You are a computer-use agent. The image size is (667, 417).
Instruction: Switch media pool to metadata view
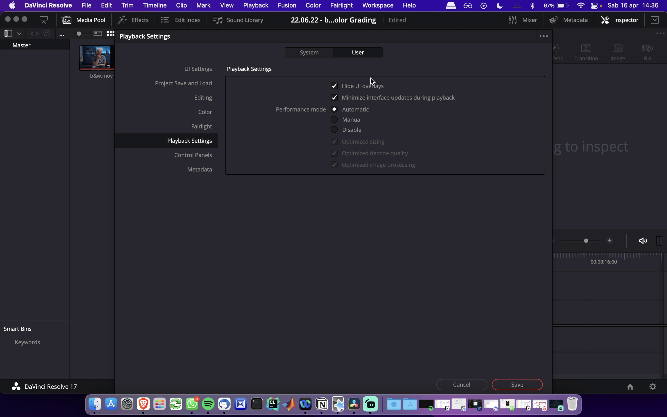point(97,33)
